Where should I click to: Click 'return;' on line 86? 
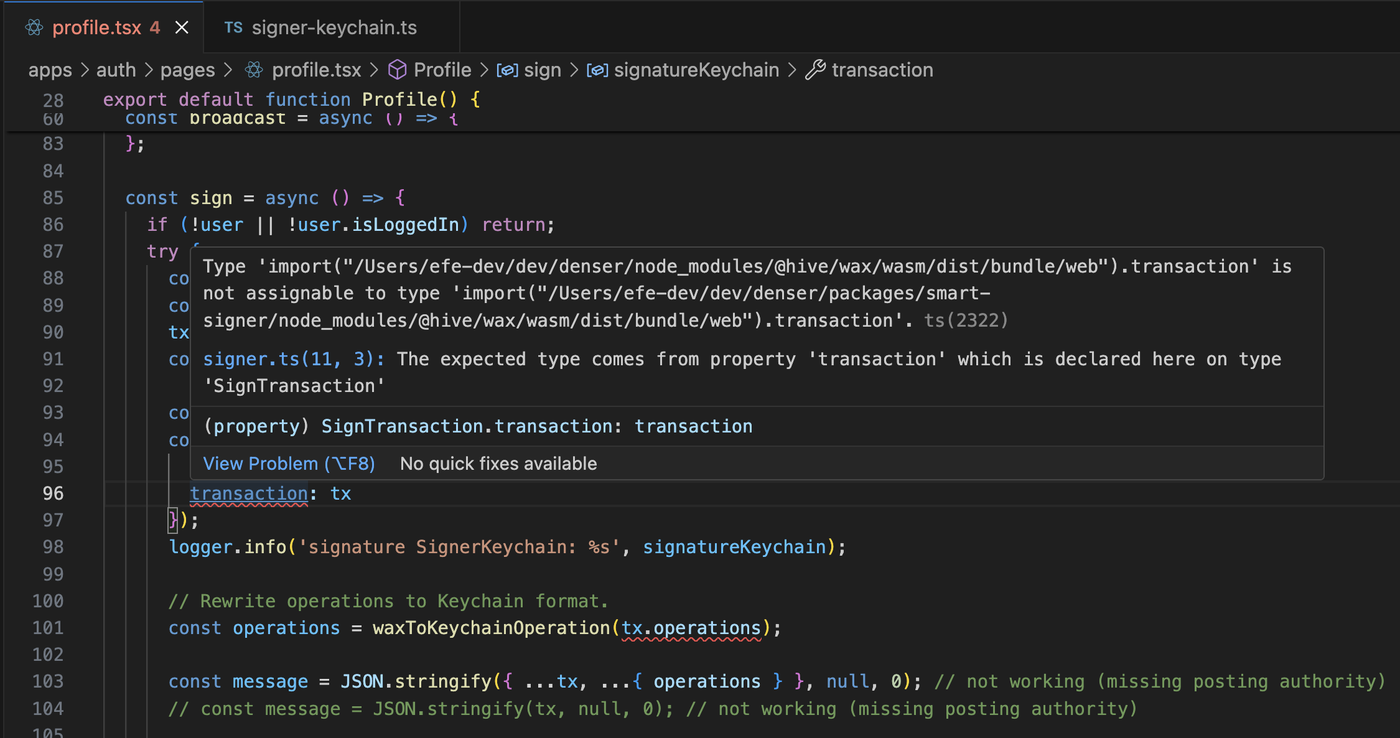point(518,225)
